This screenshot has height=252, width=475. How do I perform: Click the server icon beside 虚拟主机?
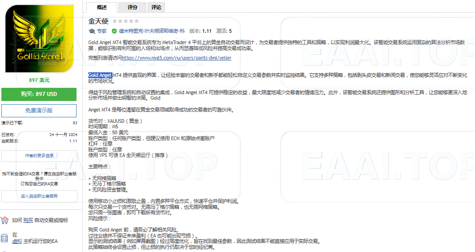[x=5, y=238]
